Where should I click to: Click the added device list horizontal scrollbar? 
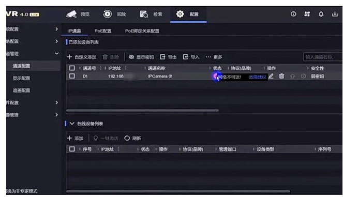tap(142, 111)
